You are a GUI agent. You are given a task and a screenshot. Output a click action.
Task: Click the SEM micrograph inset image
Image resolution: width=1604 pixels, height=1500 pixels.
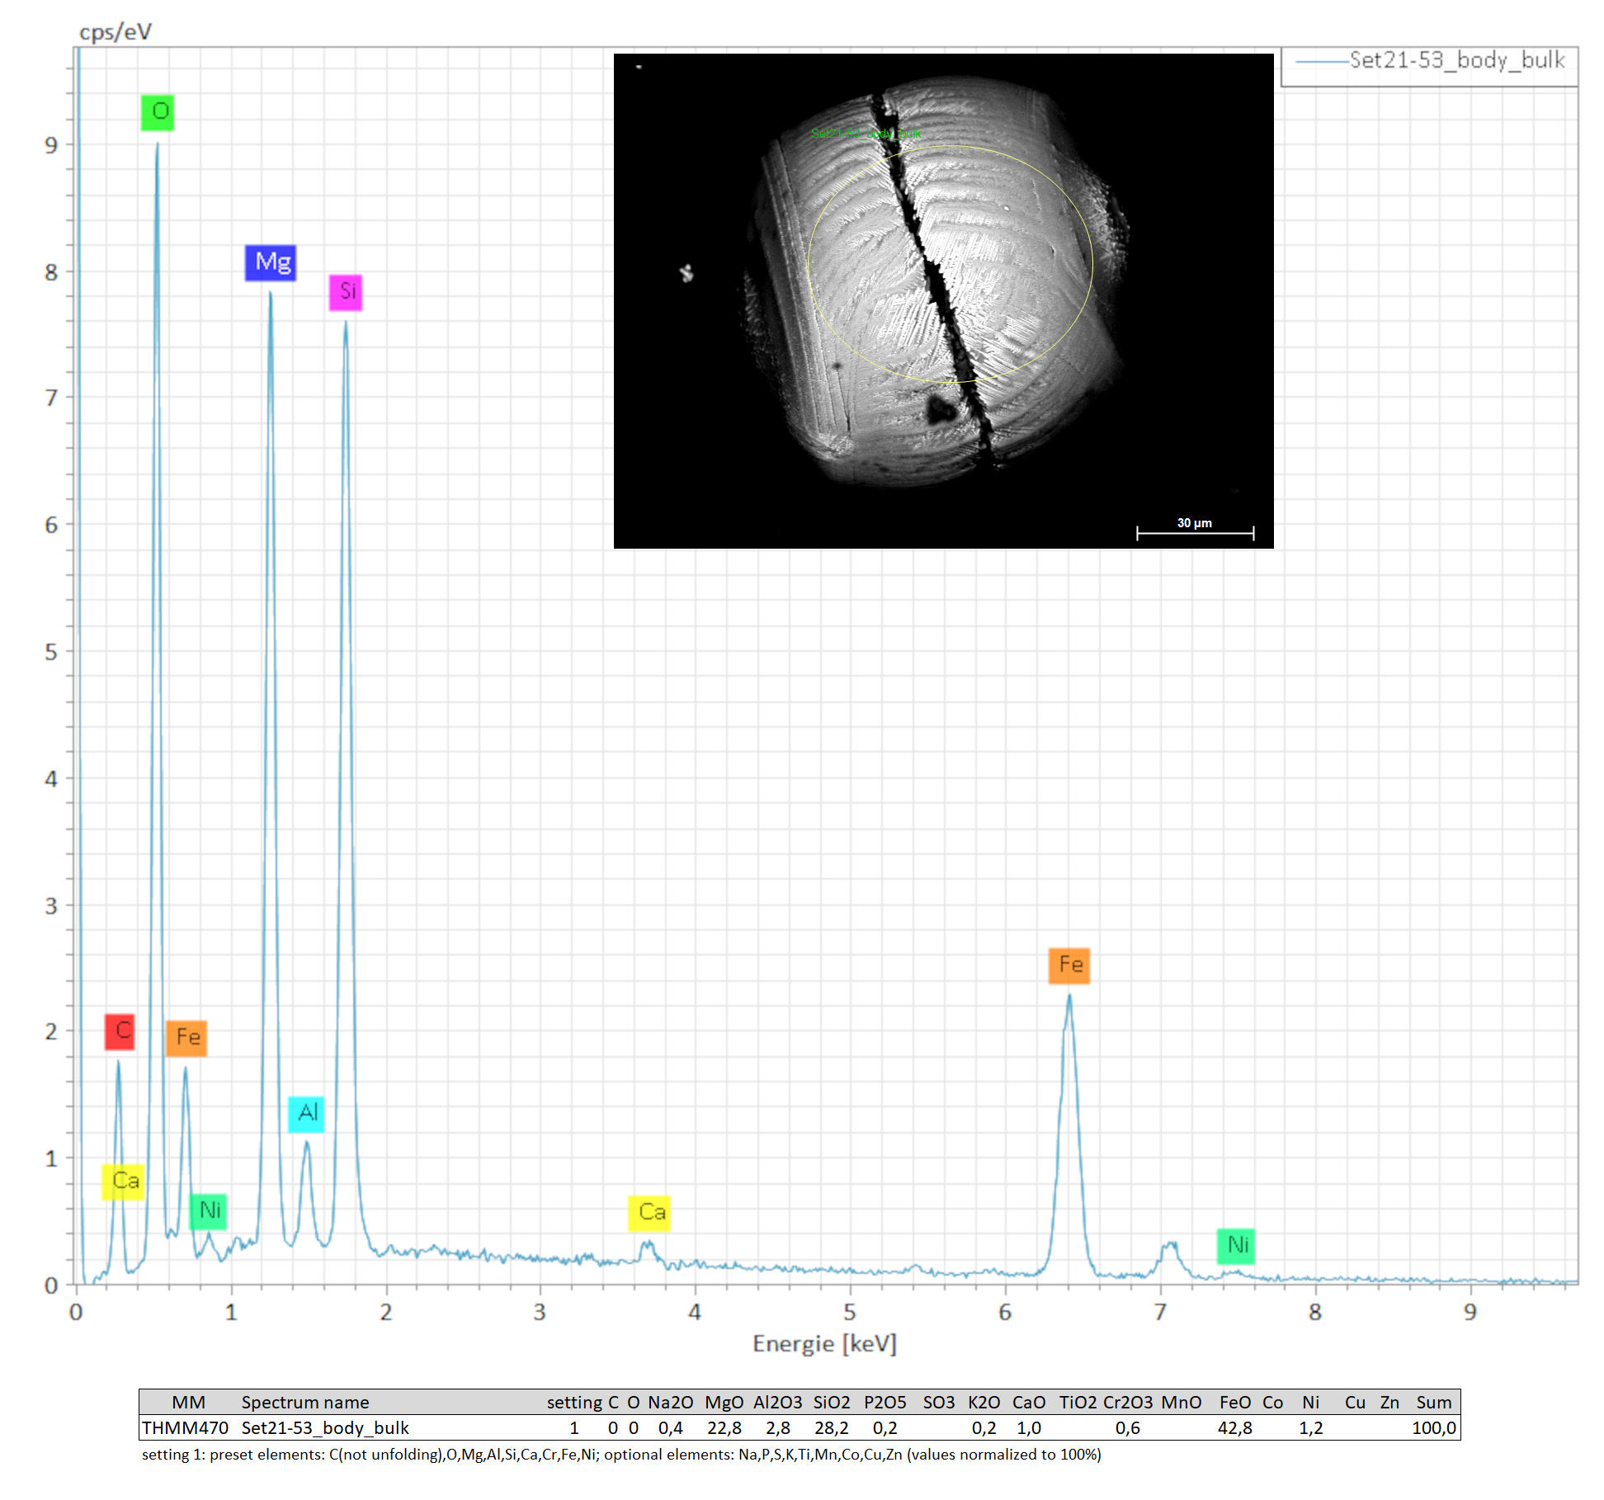pos(943,300)
